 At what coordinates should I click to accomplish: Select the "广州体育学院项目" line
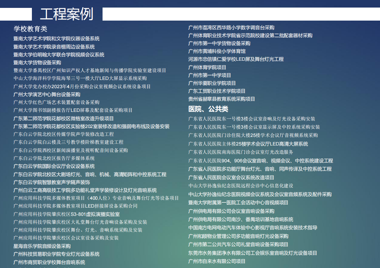[207, 67]
